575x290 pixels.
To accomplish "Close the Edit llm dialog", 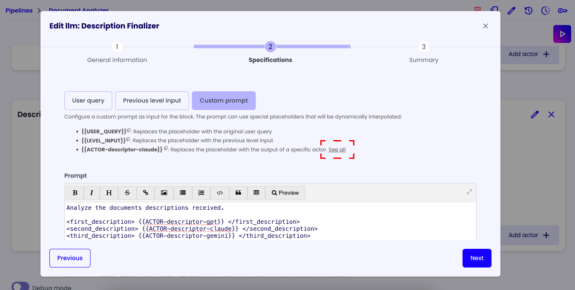I will 486,26.
